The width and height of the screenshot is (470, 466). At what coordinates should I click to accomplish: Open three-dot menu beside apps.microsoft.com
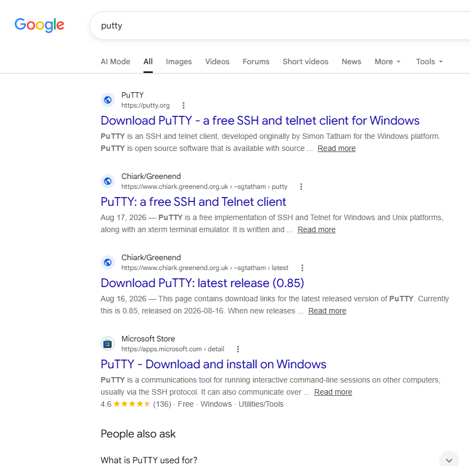pyautogui.click(x=237, y=349)
